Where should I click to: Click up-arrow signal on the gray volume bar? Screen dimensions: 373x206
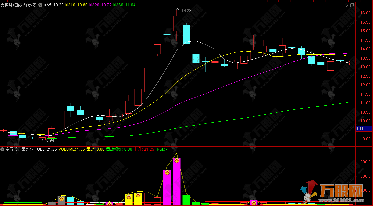click(x=62, y=198)
